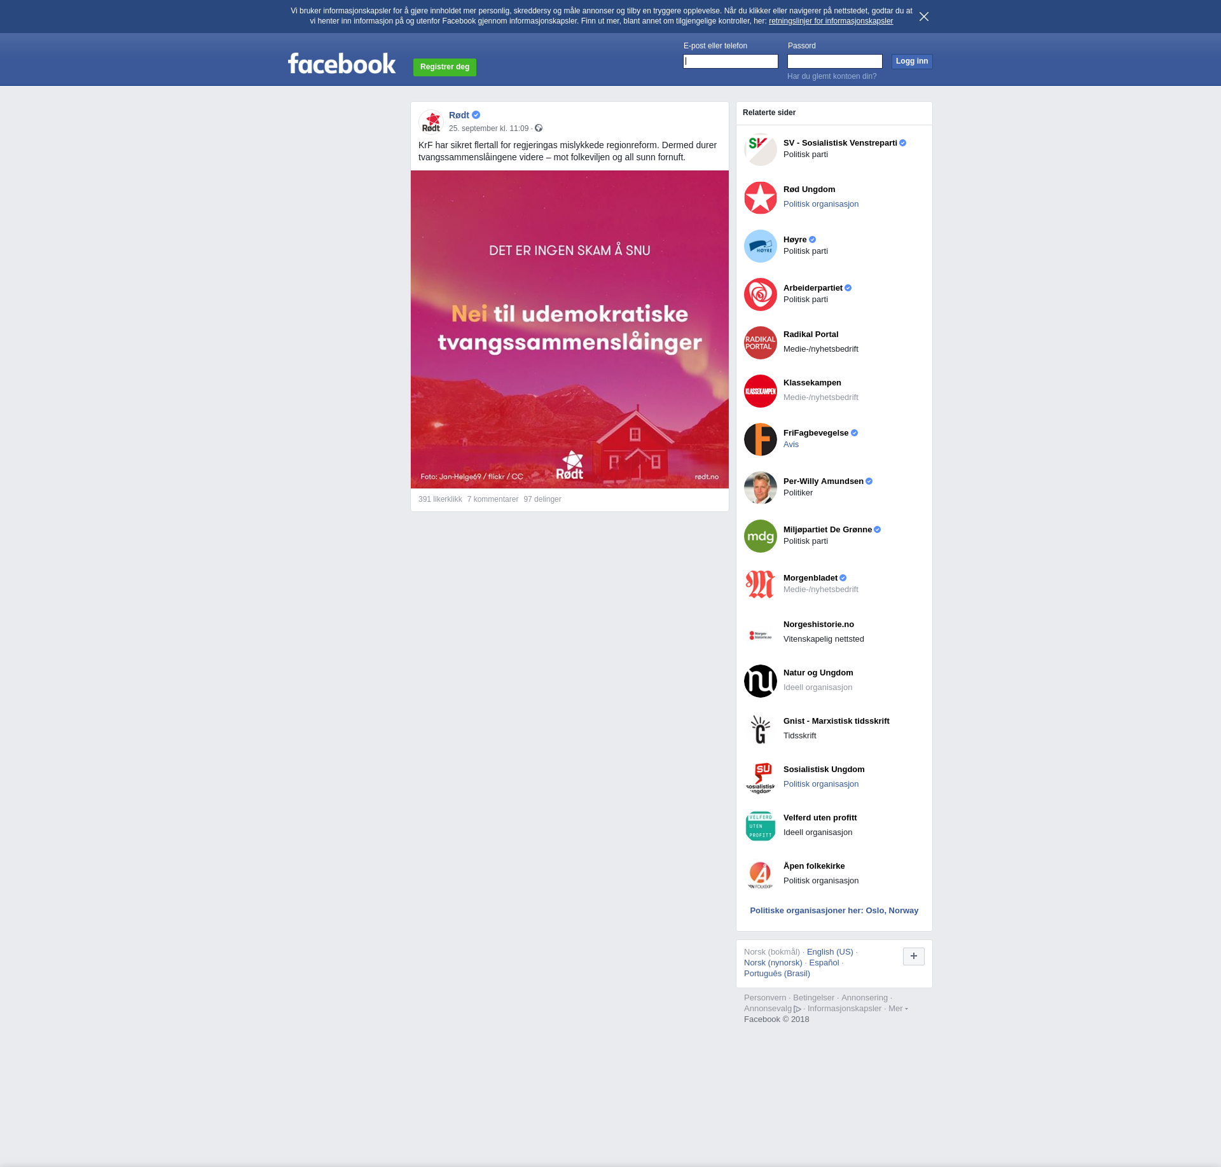Open Per-Willy Amundsen profile photo

(761, 488)
